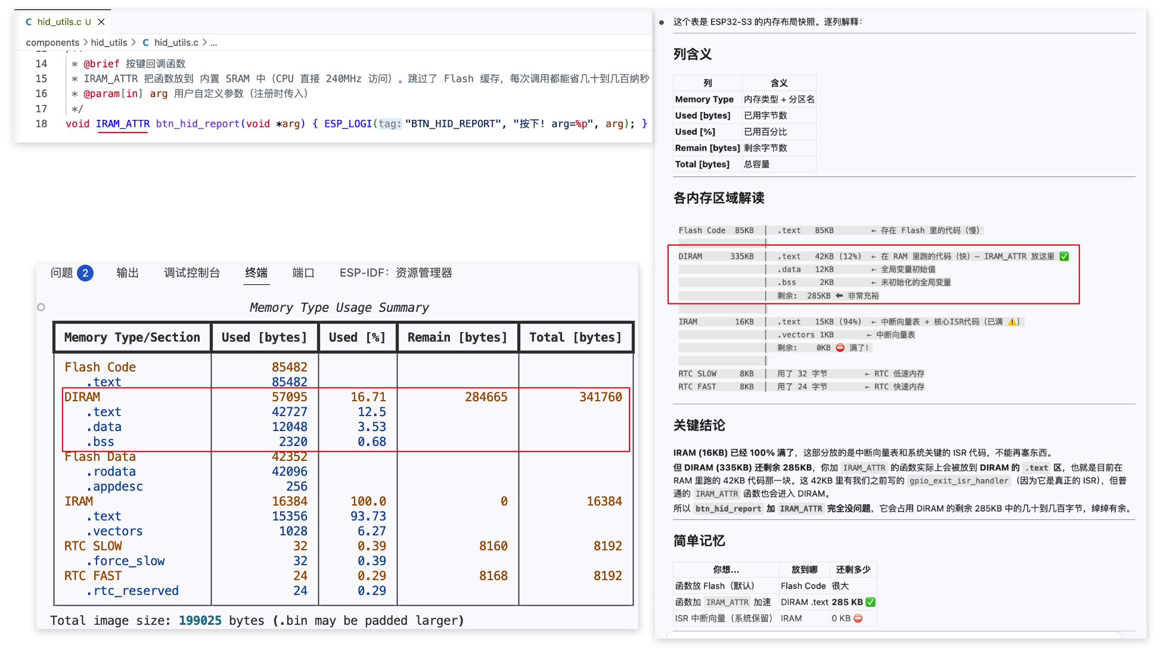The width and height of the screenshot is (1161, 657).
Task: Open the 问题 panel tab
Action: click(x=61, y=273)
